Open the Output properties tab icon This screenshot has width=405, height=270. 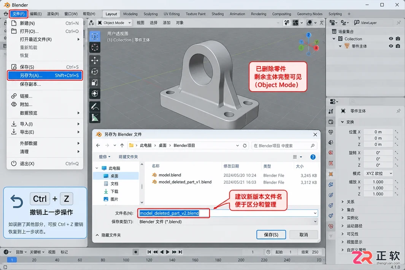[331, 132]
